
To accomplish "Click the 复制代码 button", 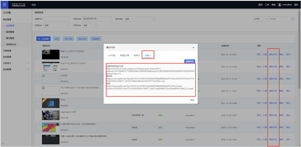I will pos(189,61).
